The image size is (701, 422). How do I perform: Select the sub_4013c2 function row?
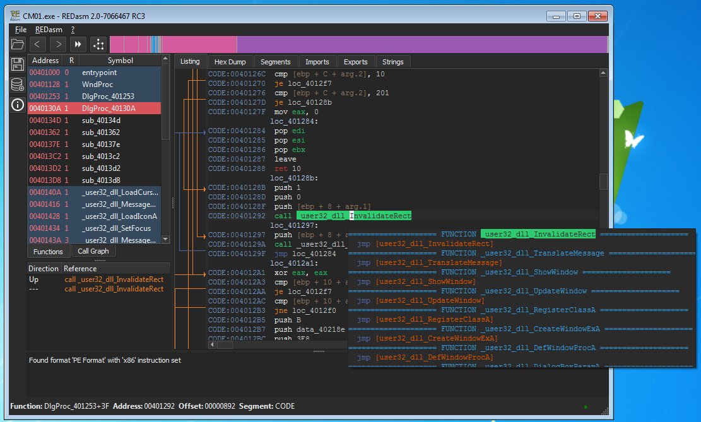(x=95, y=156)
